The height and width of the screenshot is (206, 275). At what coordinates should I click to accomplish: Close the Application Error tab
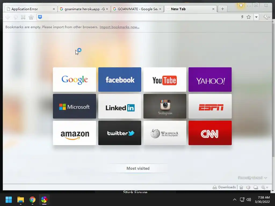pos(54,9)
